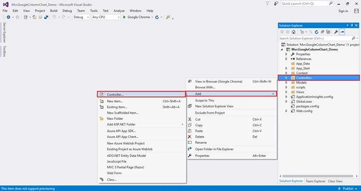
Task: Click the Redo toolbar icon
Action: point(63,17)
